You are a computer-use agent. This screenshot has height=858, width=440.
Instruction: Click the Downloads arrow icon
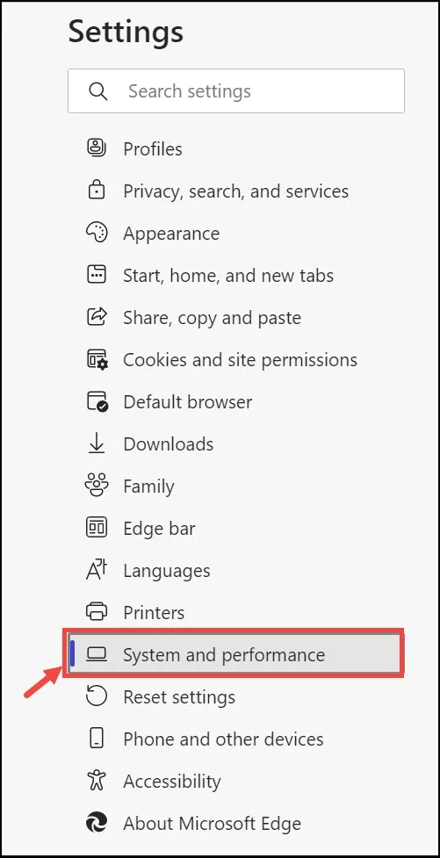97,443
